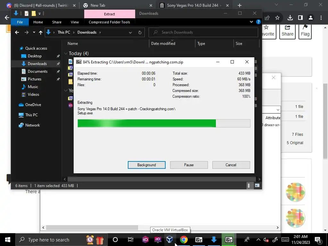Switch Explorer to large icons view
This screenshot has height=246, width=328.
pos(257,185)
